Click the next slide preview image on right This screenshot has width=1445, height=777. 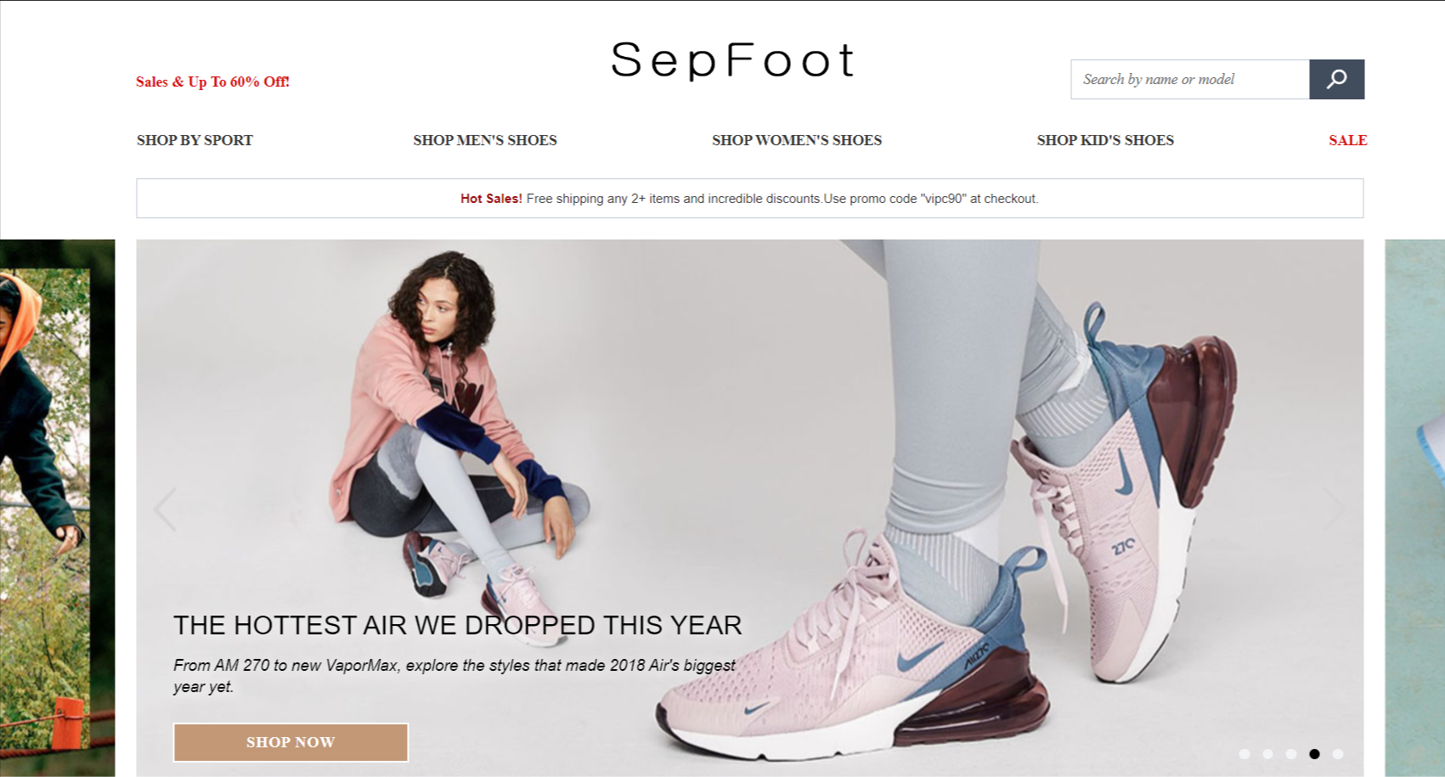point(1414,508)
